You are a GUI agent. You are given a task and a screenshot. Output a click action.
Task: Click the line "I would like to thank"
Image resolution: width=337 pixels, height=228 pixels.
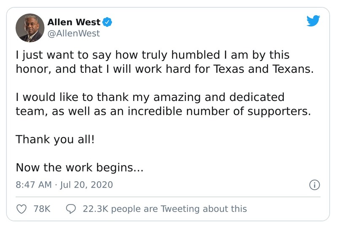(150, 98)
